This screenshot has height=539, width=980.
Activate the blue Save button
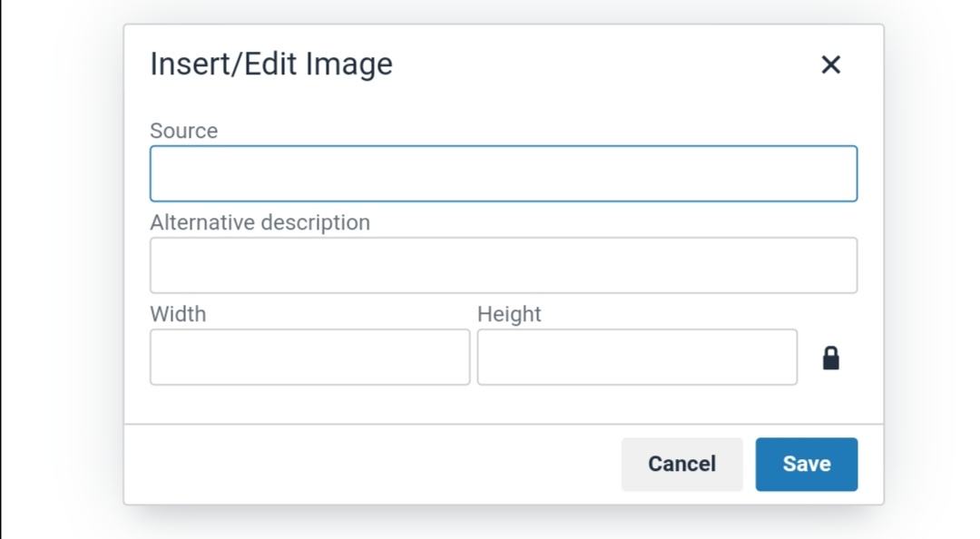tap(807, 464)
